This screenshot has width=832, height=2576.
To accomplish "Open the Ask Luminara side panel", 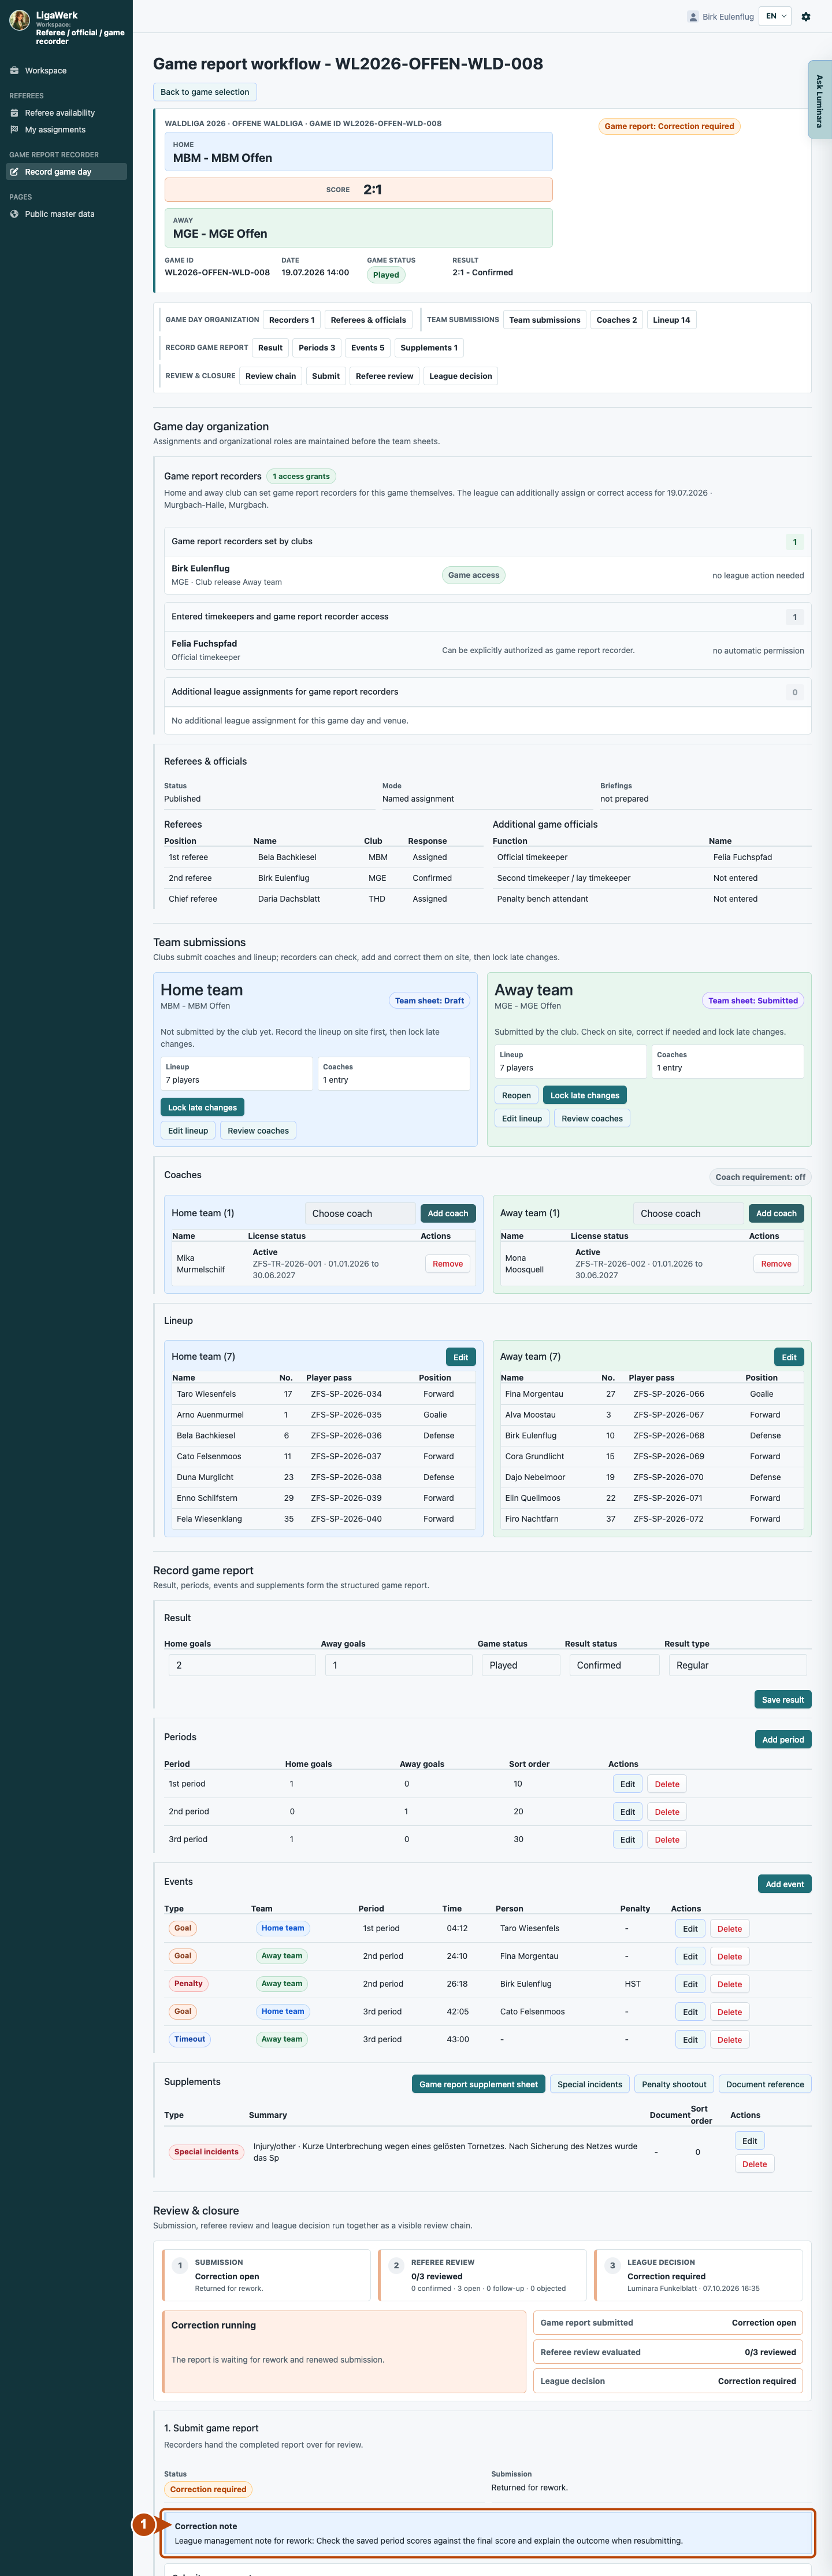I will click(819, 100).
